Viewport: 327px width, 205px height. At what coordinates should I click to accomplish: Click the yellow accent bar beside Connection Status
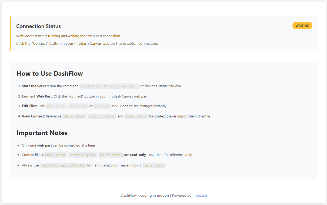11,34
